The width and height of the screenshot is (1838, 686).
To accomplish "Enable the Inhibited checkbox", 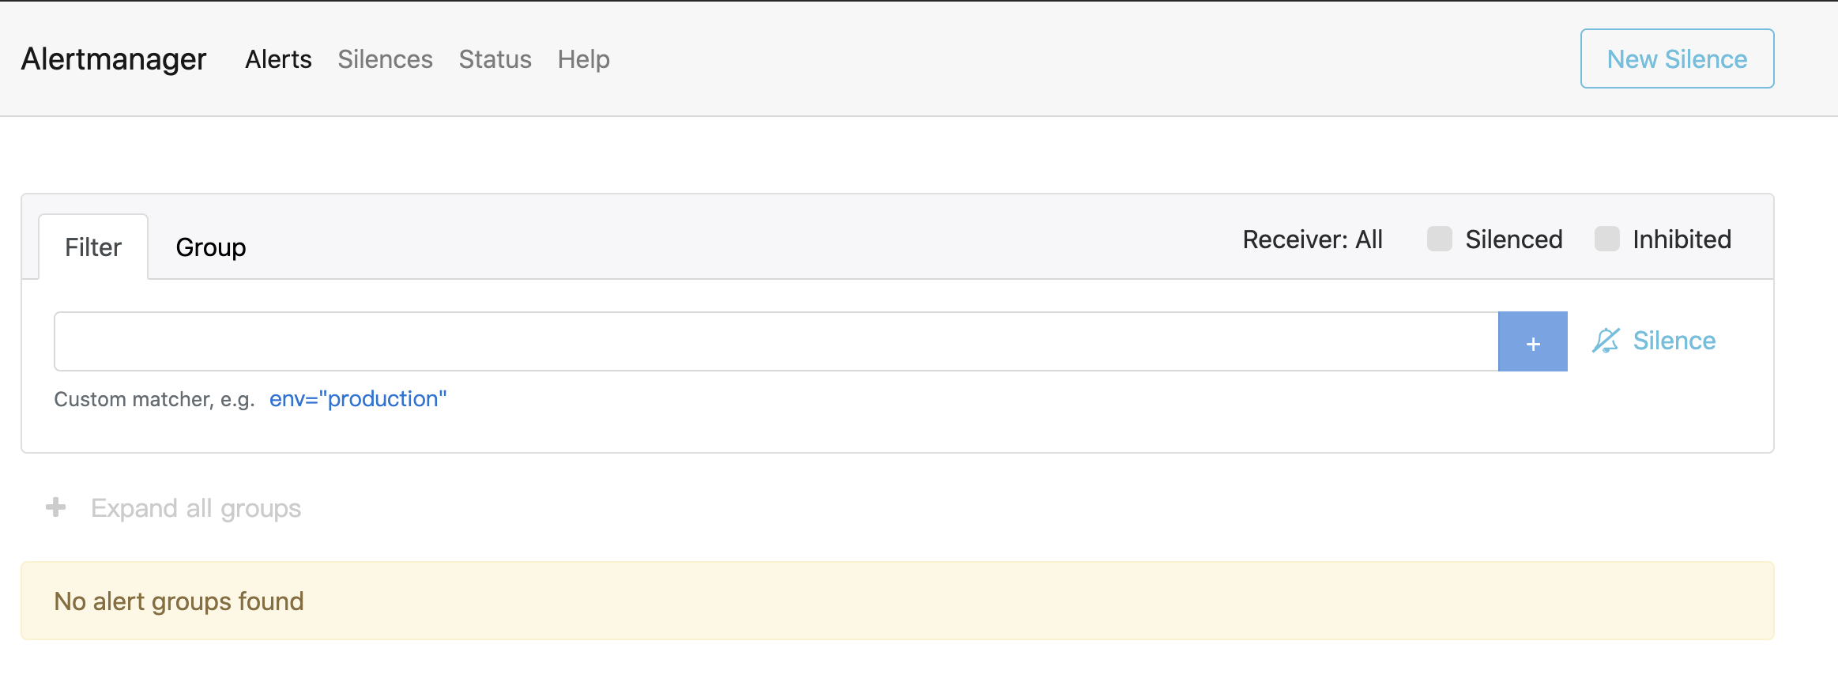I will 1607,239.
